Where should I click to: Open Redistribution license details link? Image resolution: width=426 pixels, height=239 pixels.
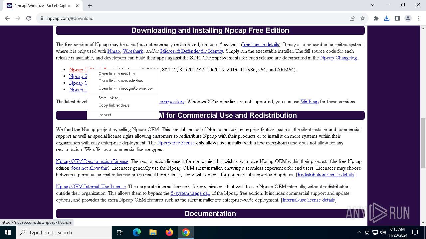[x=325, y=175]
